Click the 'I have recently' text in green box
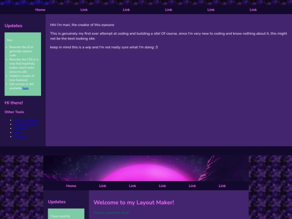The height and width of the screenshot is (219, 292). [61, 216]
